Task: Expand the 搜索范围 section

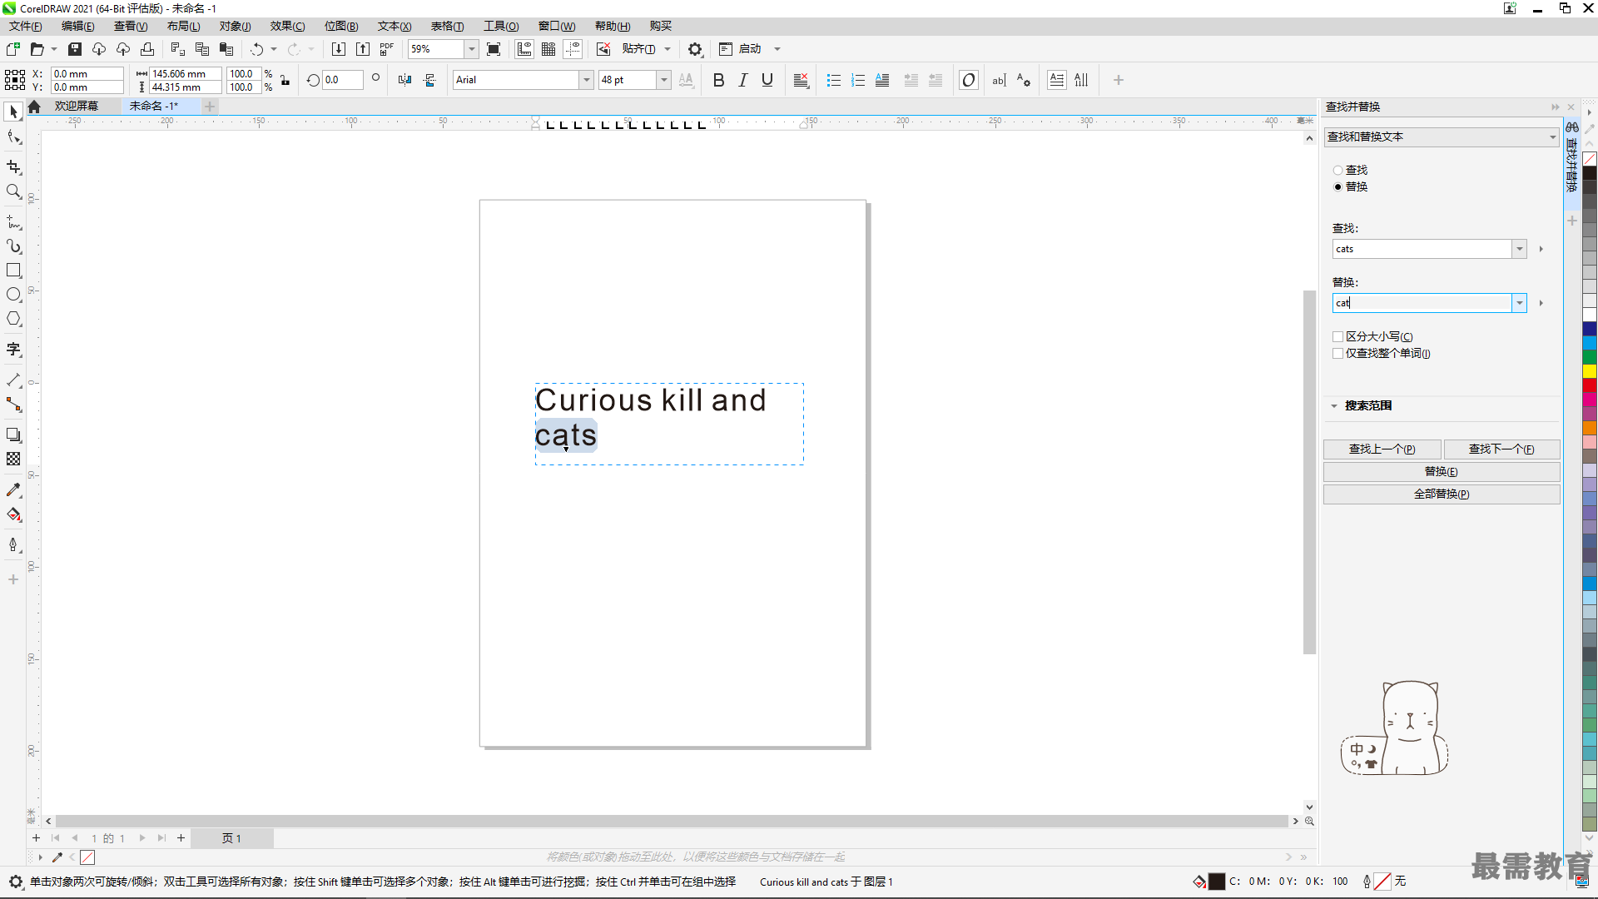Action: [1334, 405]
